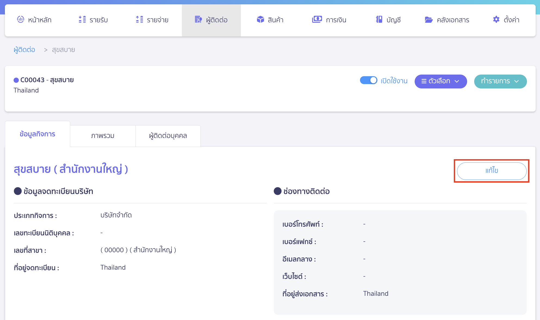Click the status dot beside C00043
The height and width of the screenshot is (320, 540).
point(16,80)
